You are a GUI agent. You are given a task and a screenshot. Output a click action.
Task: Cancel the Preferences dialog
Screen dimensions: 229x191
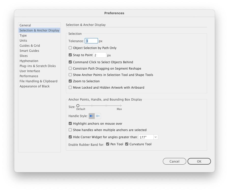[174, 161]
